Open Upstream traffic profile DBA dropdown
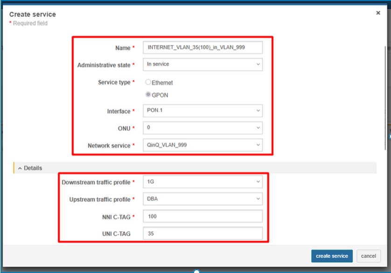 202,199
